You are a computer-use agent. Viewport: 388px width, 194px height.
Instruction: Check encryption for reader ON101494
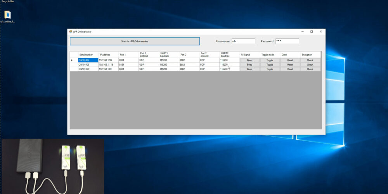(310, 60)
